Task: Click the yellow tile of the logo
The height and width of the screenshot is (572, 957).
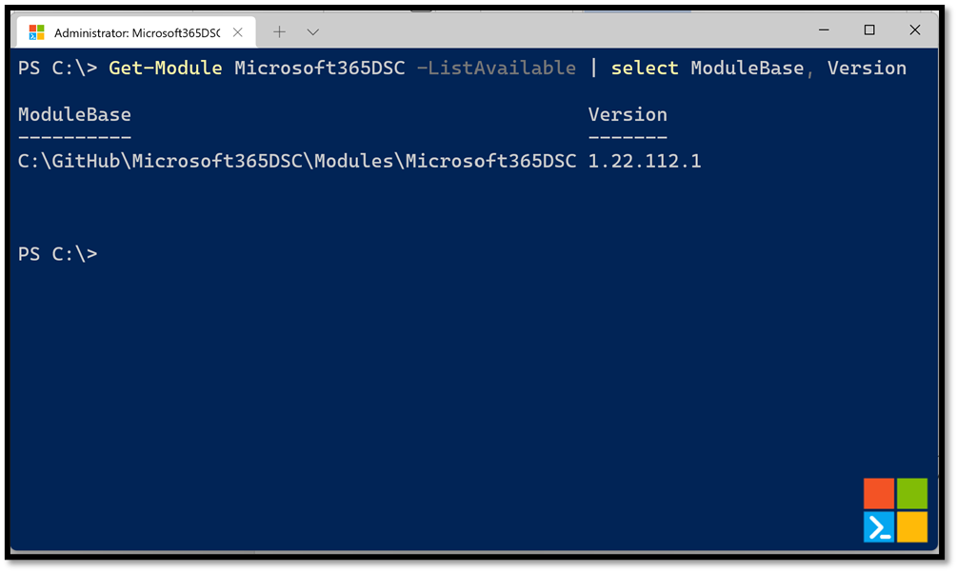Action: (x=912, y=527)
